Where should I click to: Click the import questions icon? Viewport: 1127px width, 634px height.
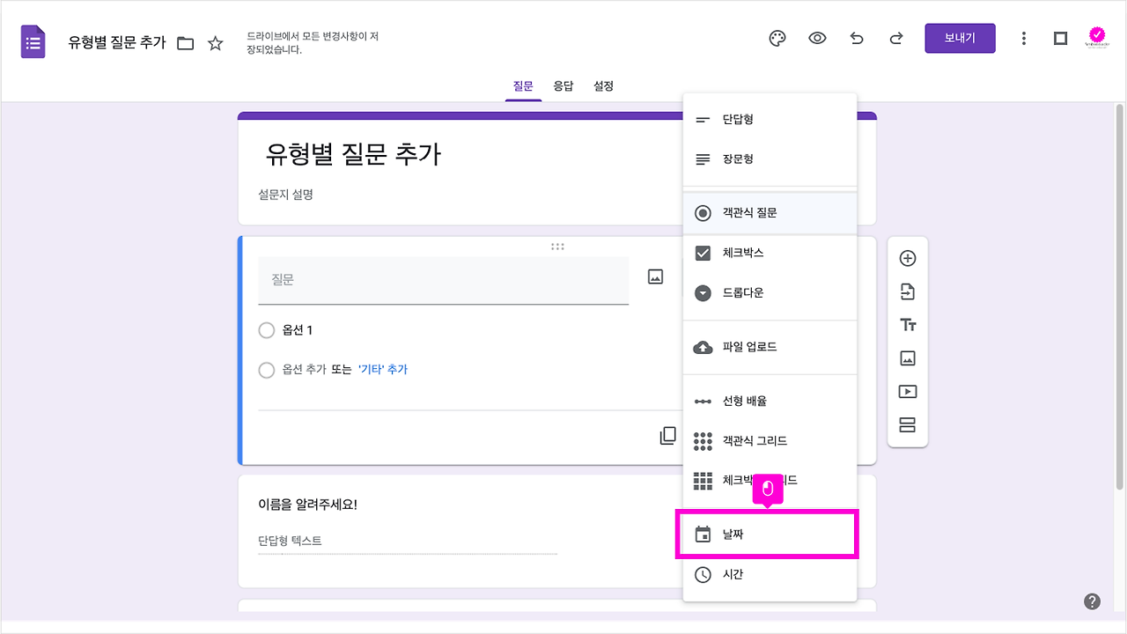907,291
